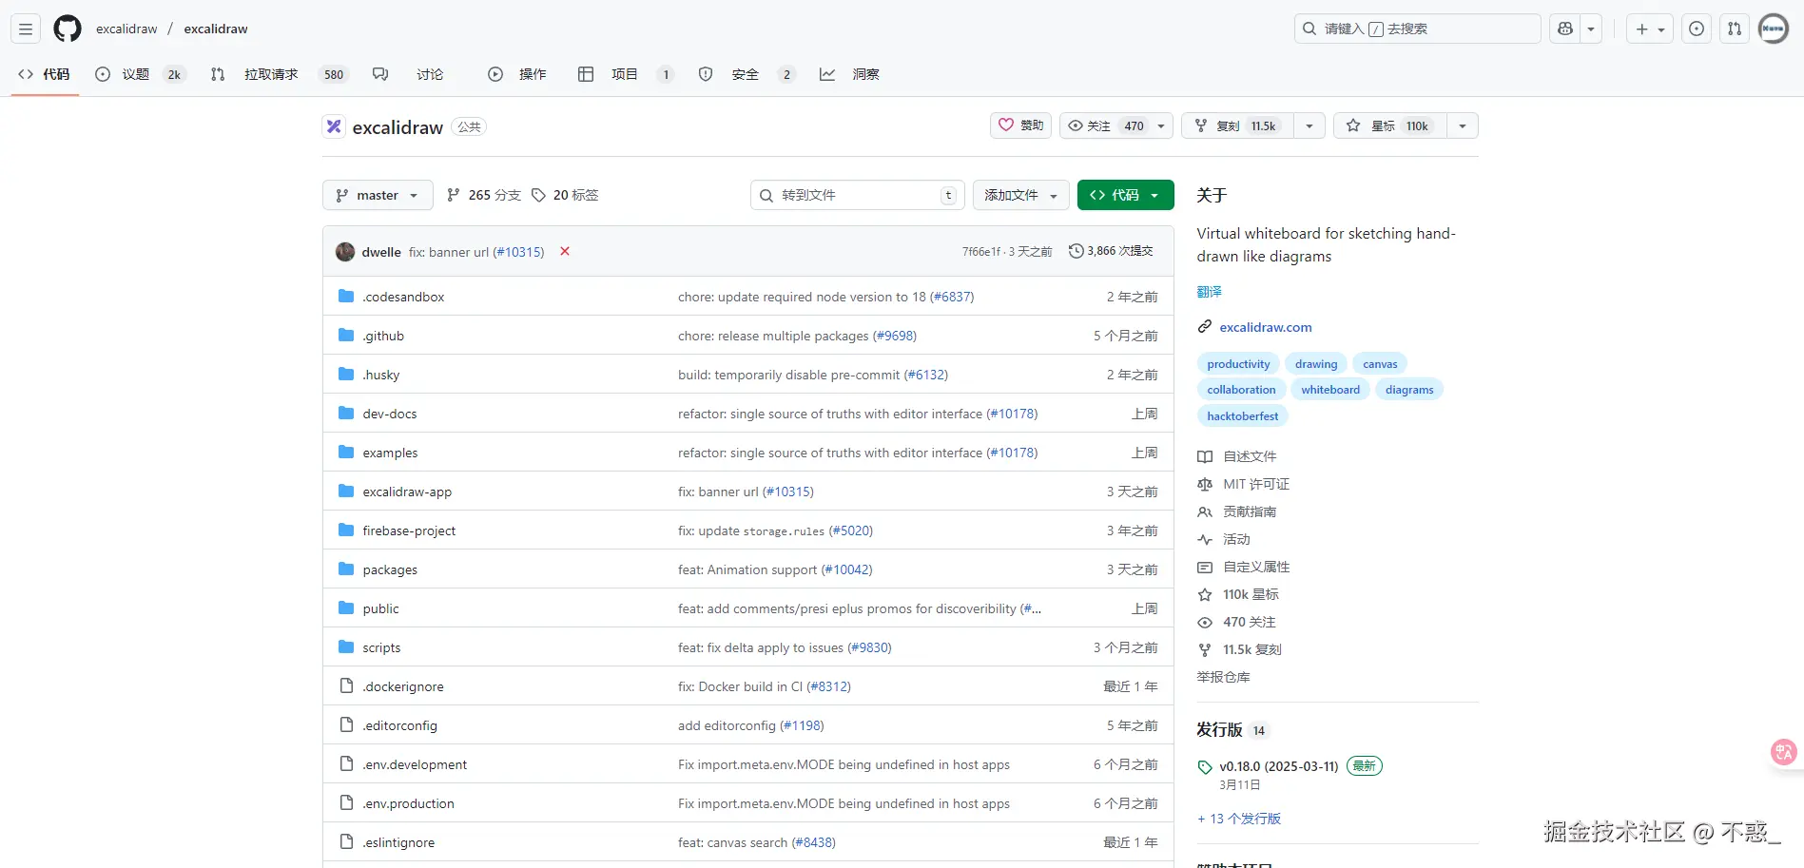Click the 转到文件 search field
The width and height of the screenshot is (1804, 868).
856,195
